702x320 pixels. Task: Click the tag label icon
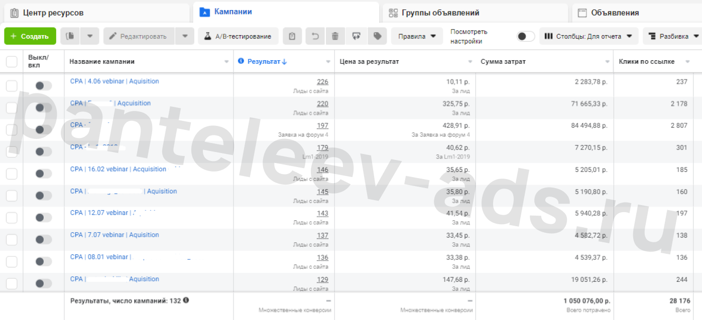pyautogui.click(x=377, y=36)
